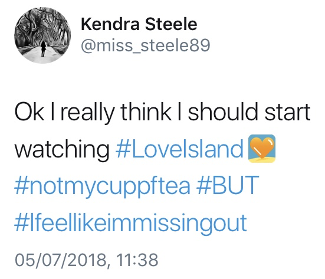Click the Love Island heart emoji icon

pyautogui.click(x=262, y=149)
